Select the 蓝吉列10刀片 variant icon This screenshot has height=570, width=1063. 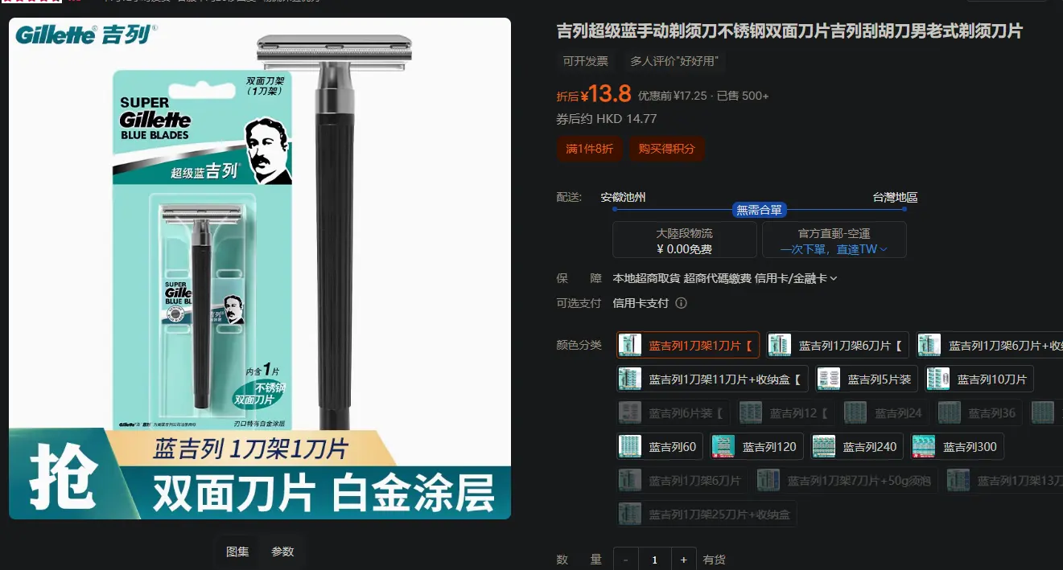[x=938, y=379]
